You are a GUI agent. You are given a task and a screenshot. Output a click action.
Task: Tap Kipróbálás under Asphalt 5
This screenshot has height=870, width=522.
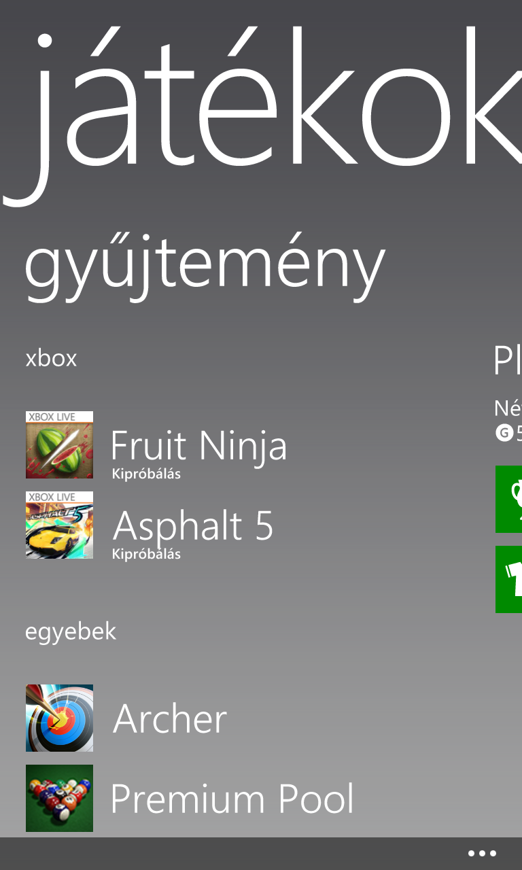pos(146,555)
